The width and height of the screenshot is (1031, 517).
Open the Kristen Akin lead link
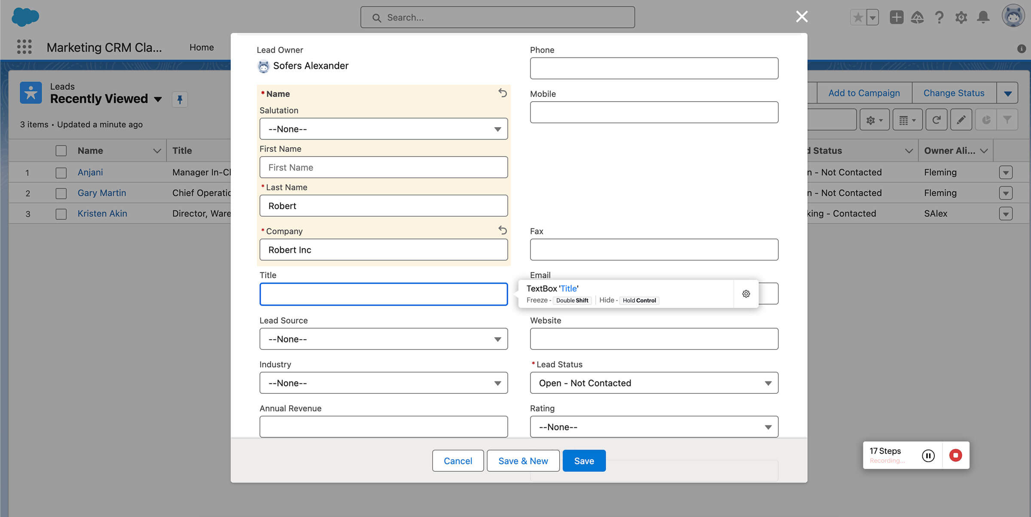pyautogui.click(x=102, y=213)
